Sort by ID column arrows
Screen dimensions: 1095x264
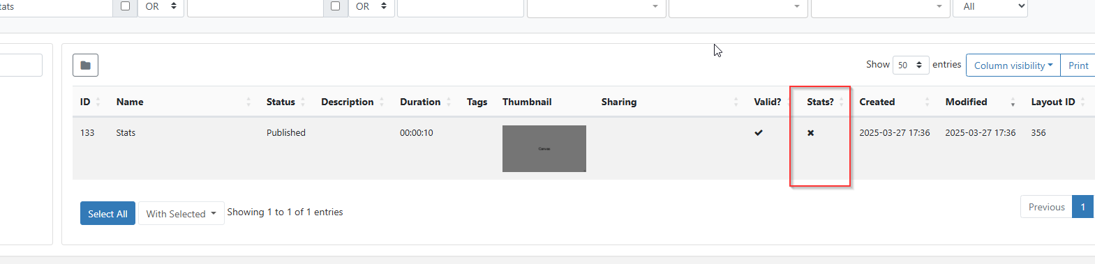tap(98, 102)
